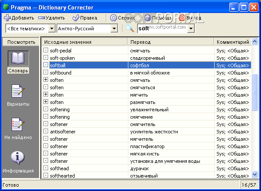Viewport: 261px width, 191px height.
Task: Click the Добавить toolbar label
Action: [23, 18]
